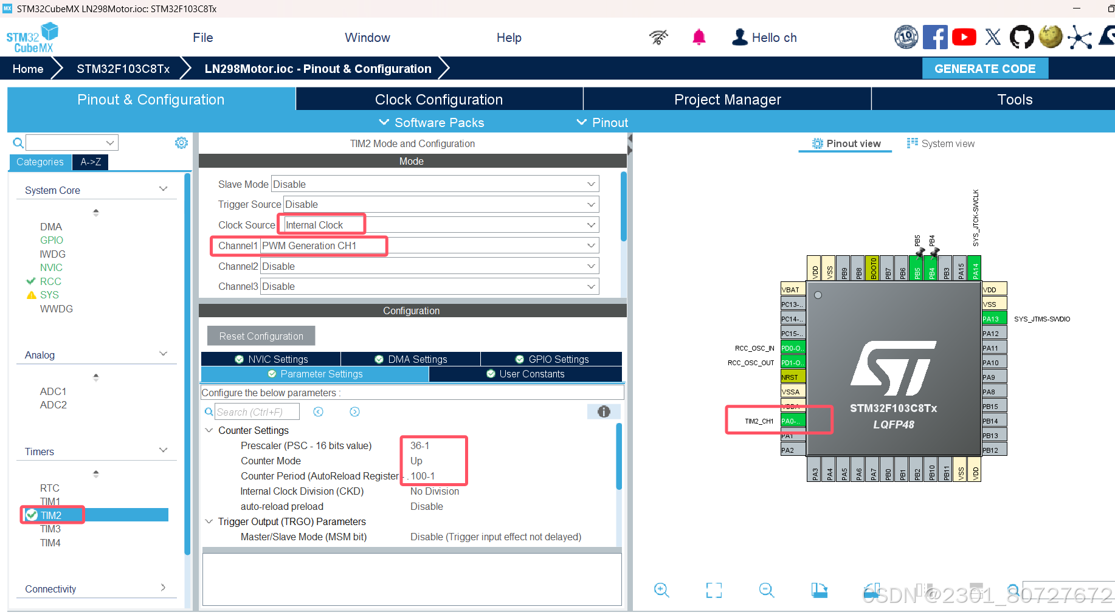This screenshot has width=1115, height=615.
Task: Switch to Clock Configuration tab
Action: (x=439, y=99)
